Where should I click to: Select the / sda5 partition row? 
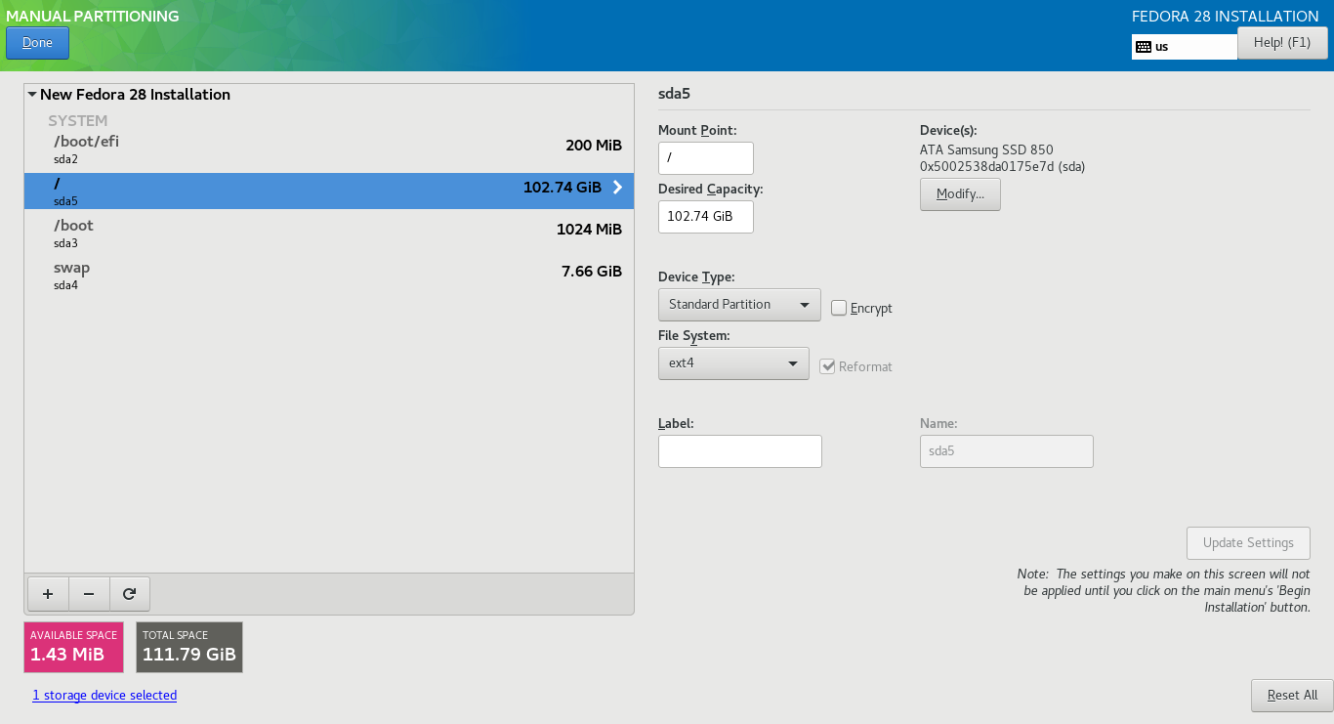click(x=329, y=191)
